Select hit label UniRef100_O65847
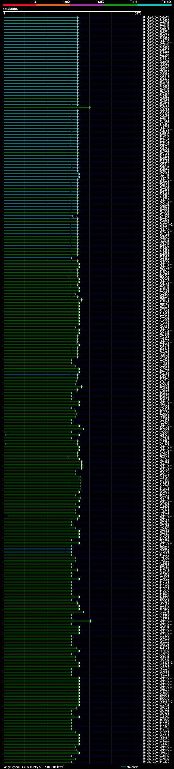This screenshot has height=769, width=174. (x=156, y=78)
